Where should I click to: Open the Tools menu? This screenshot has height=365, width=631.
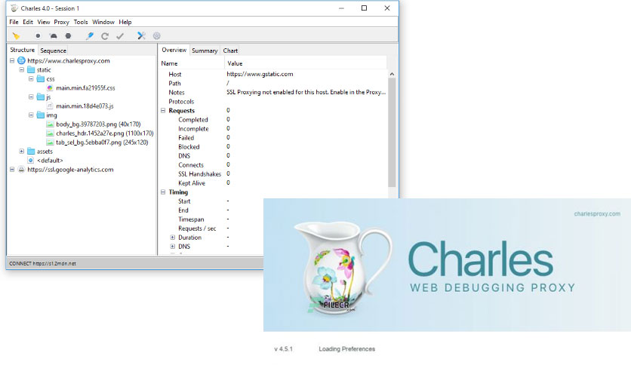click(x=81, y=22)
